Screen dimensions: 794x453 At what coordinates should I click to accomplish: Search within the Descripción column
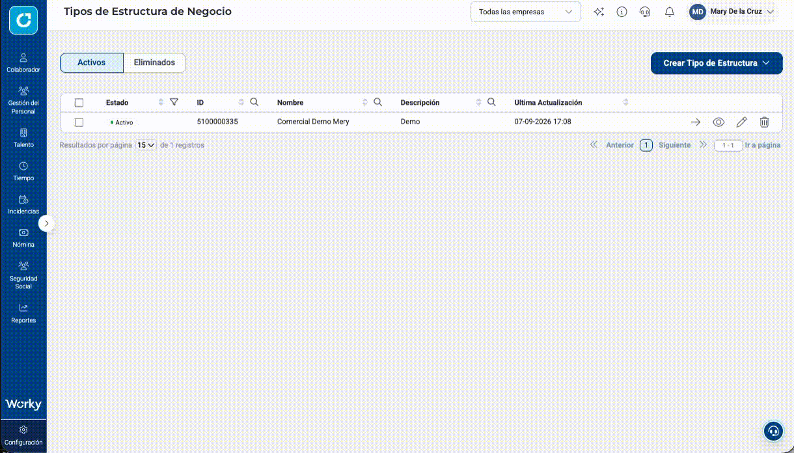[x=491, y=102]
